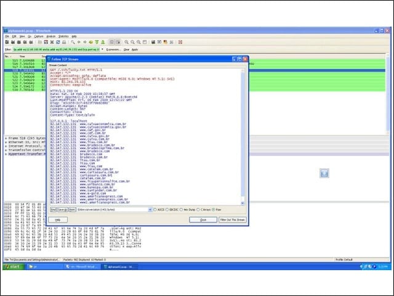Screen dimensions: 394x296
Task: Go back in packet history
Action: pos(79,42)
